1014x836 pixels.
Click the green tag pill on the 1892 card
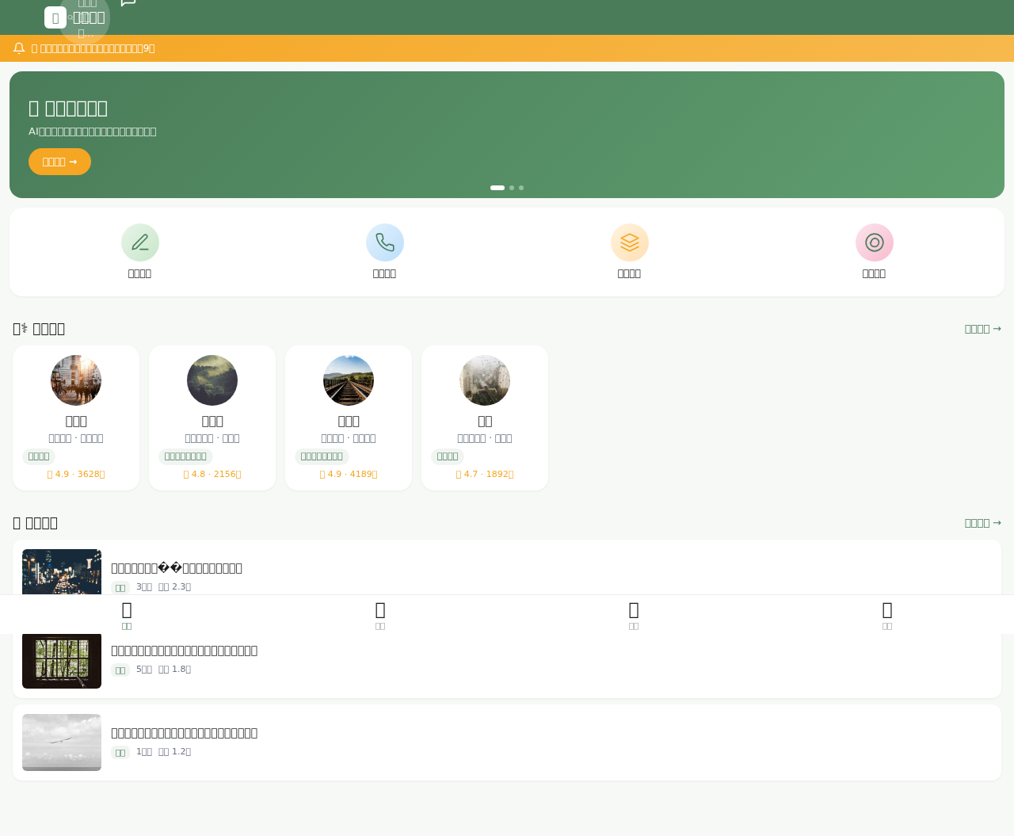pos(448,456)
